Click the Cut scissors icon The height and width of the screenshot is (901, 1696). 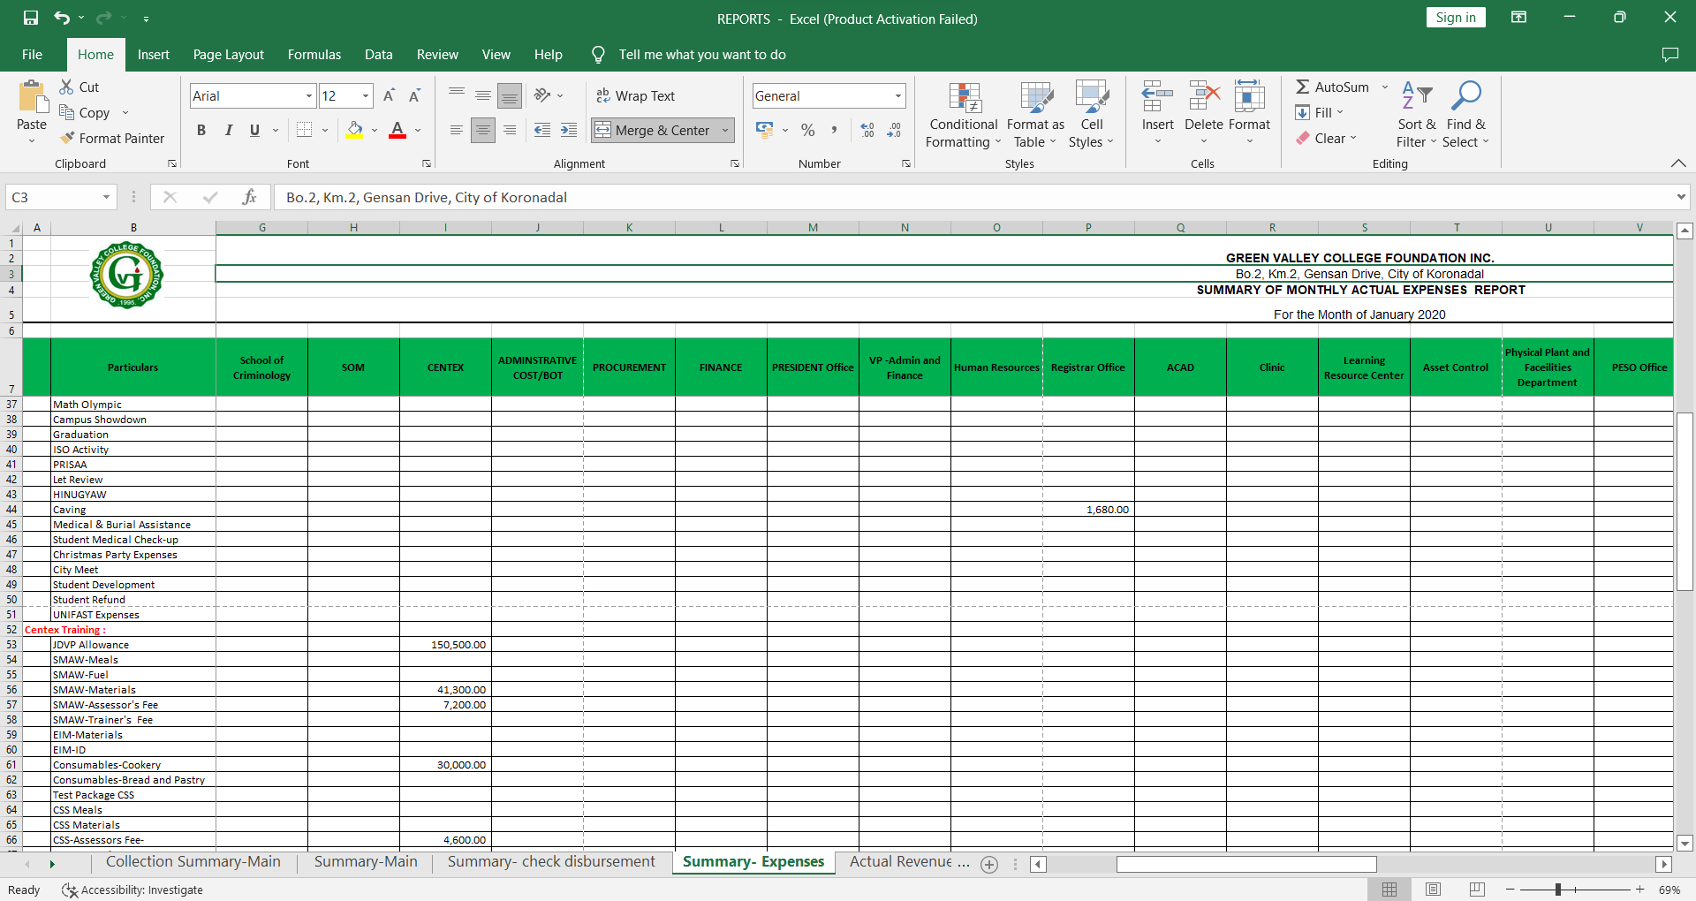click(x=66, y=87)
